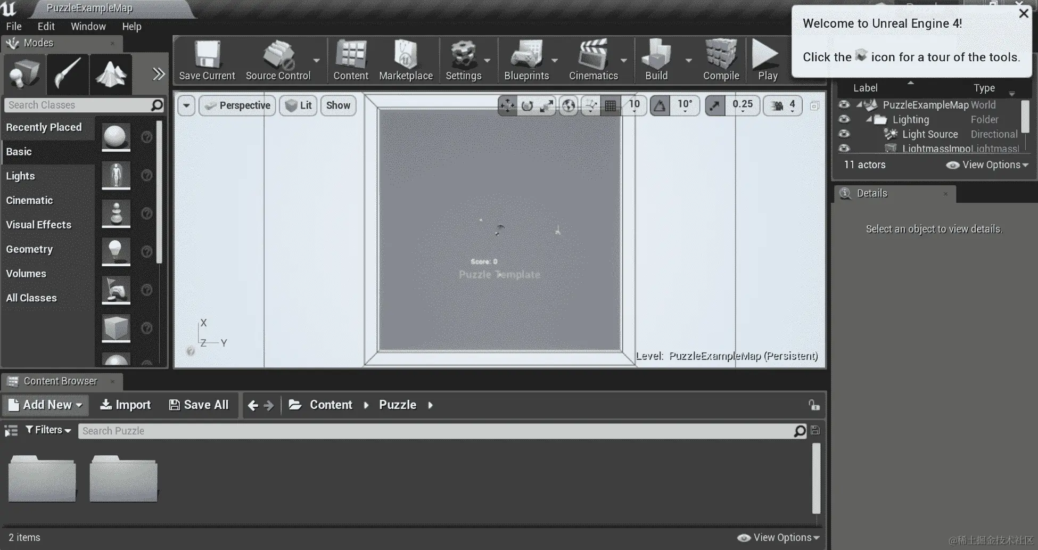Open the Help menu
Viewport: 1038px width, 550px height.
point(131,26)
